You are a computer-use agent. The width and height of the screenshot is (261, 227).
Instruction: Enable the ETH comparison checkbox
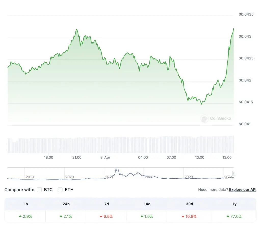(x=60, y=190)
